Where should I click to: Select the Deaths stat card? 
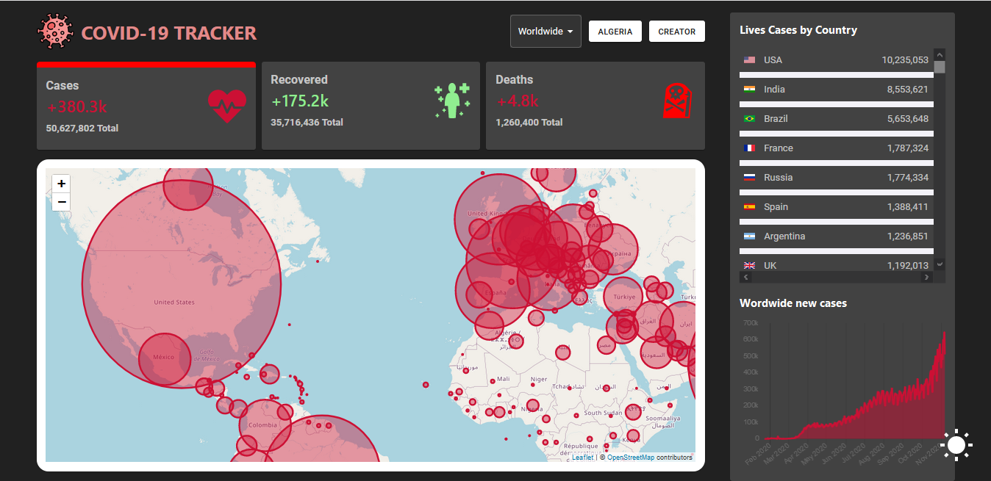(595, 106)
